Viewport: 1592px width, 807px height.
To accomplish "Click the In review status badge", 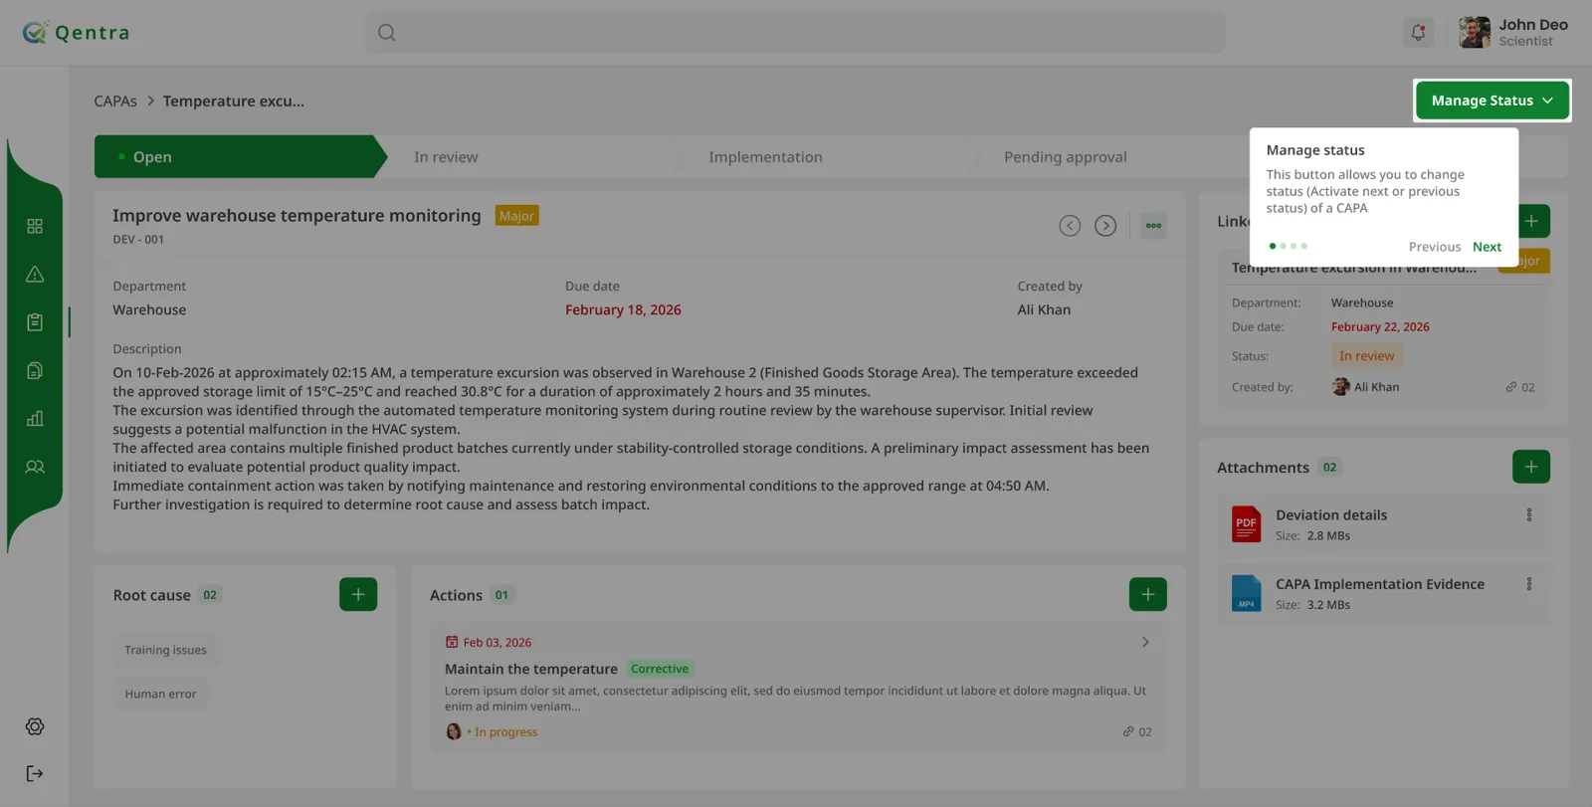I will pos(1367,356).
